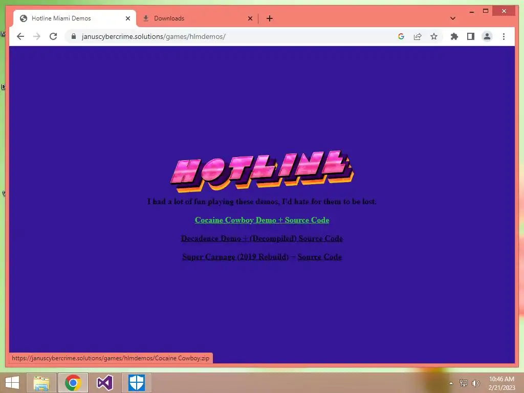Open the Windows Start menu
This screenshot has height=393, width=524.
12,383
